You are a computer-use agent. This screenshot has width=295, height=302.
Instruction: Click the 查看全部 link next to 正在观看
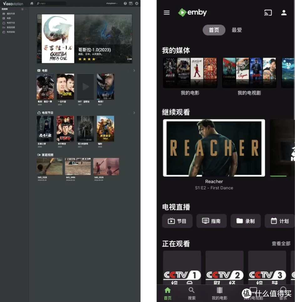point(280,244)
